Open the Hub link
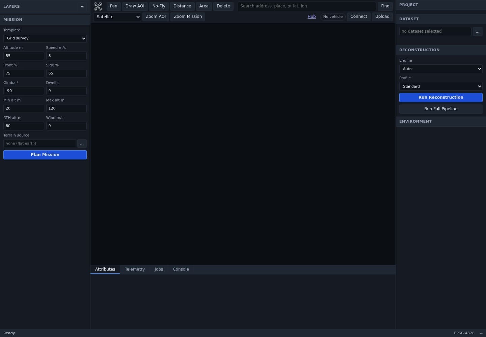Viewport: 486px width, 337px height. tap(312, 17)
